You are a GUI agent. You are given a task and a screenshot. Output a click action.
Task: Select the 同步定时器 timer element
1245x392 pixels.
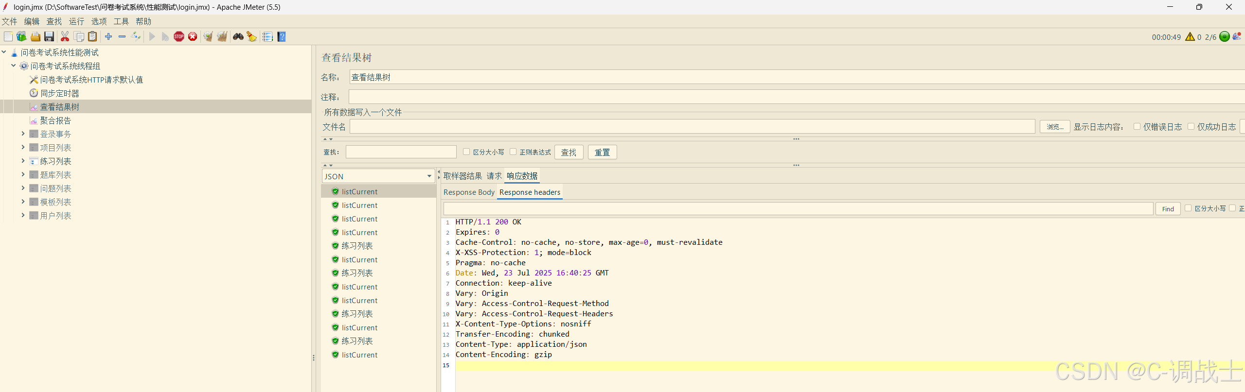coord(59,93)
